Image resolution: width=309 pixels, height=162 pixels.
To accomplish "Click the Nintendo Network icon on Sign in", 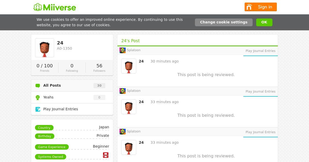I will click(x=249, y=7).
